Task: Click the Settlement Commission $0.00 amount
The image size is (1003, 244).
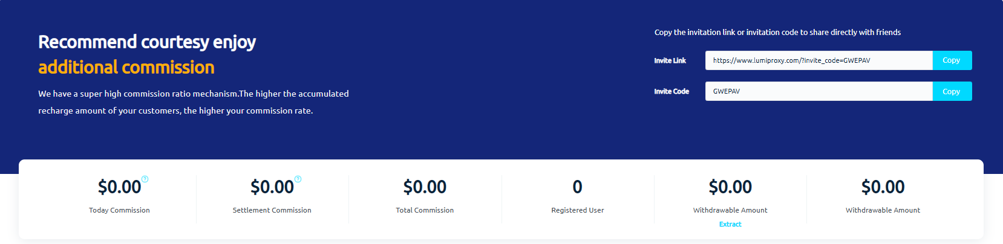Action: 272,187
